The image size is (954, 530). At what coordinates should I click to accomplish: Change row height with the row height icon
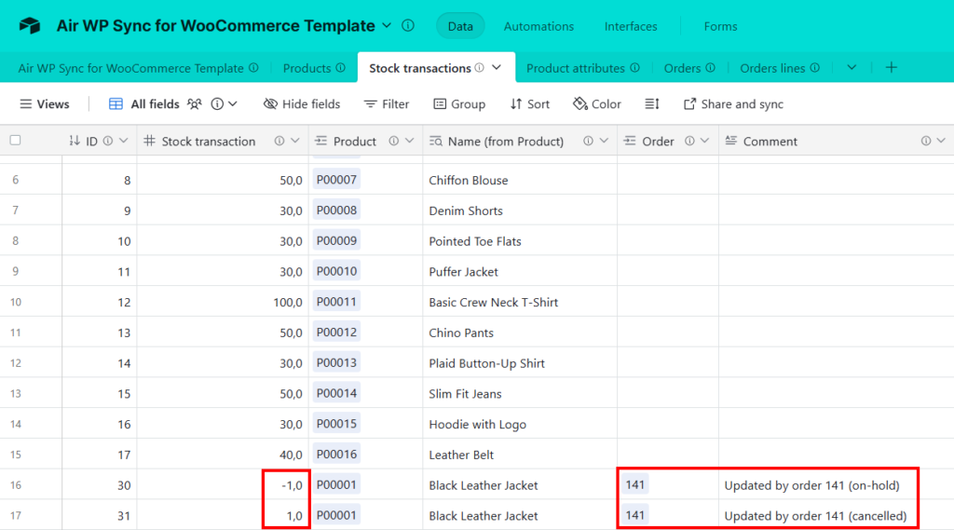point(651,104)
